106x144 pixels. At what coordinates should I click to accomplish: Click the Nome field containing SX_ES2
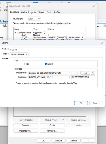pyautogui.click(x=56, y=50)
